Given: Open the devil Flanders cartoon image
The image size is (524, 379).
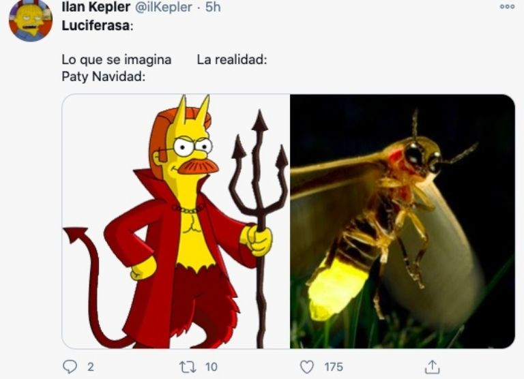Looking at the screenshot, I should click(x=176, y=222).
